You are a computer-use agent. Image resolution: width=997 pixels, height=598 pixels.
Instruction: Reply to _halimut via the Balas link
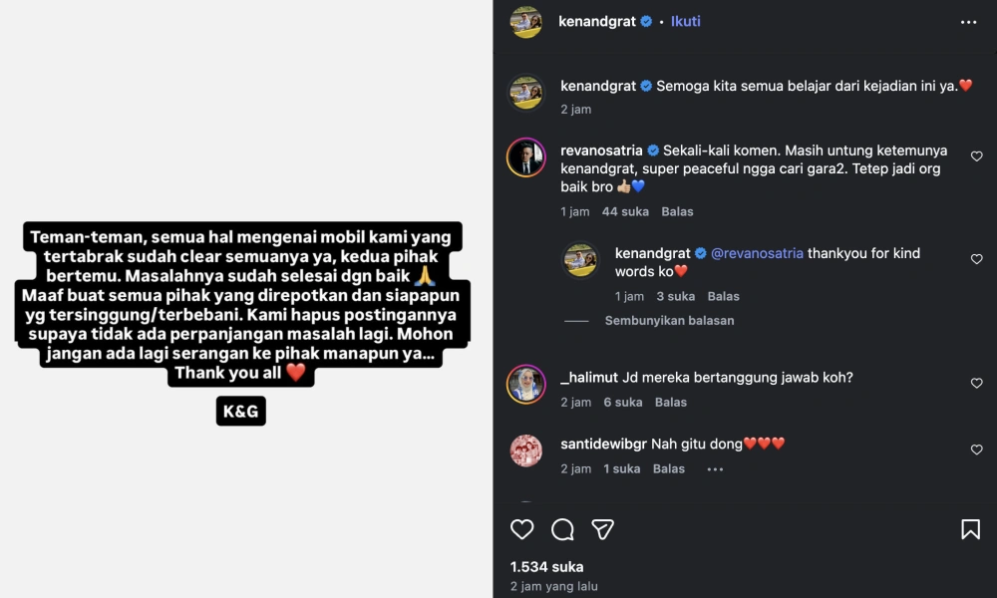coord(671,402)
